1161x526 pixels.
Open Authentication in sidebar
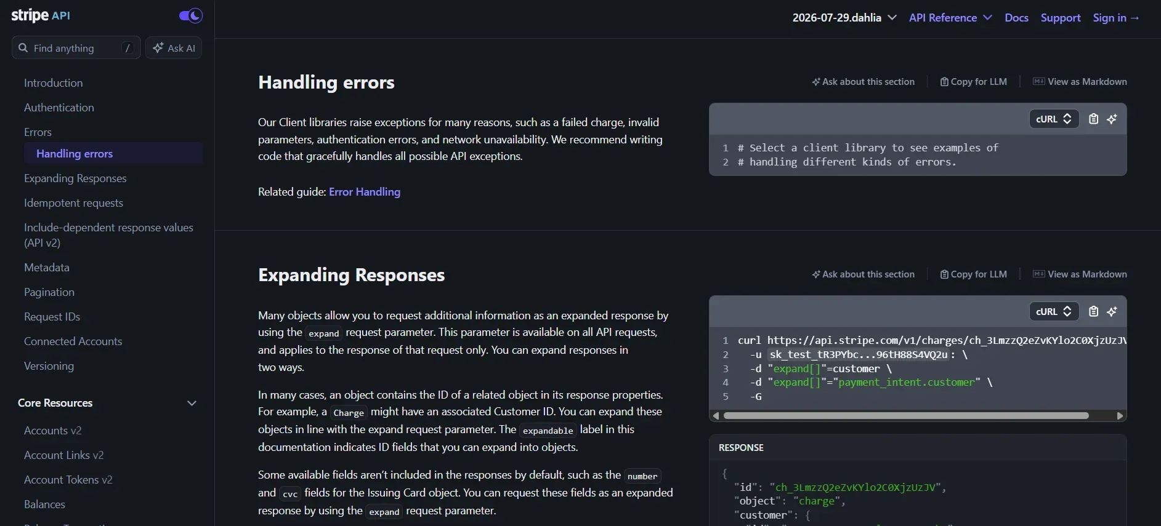(59, 108)
